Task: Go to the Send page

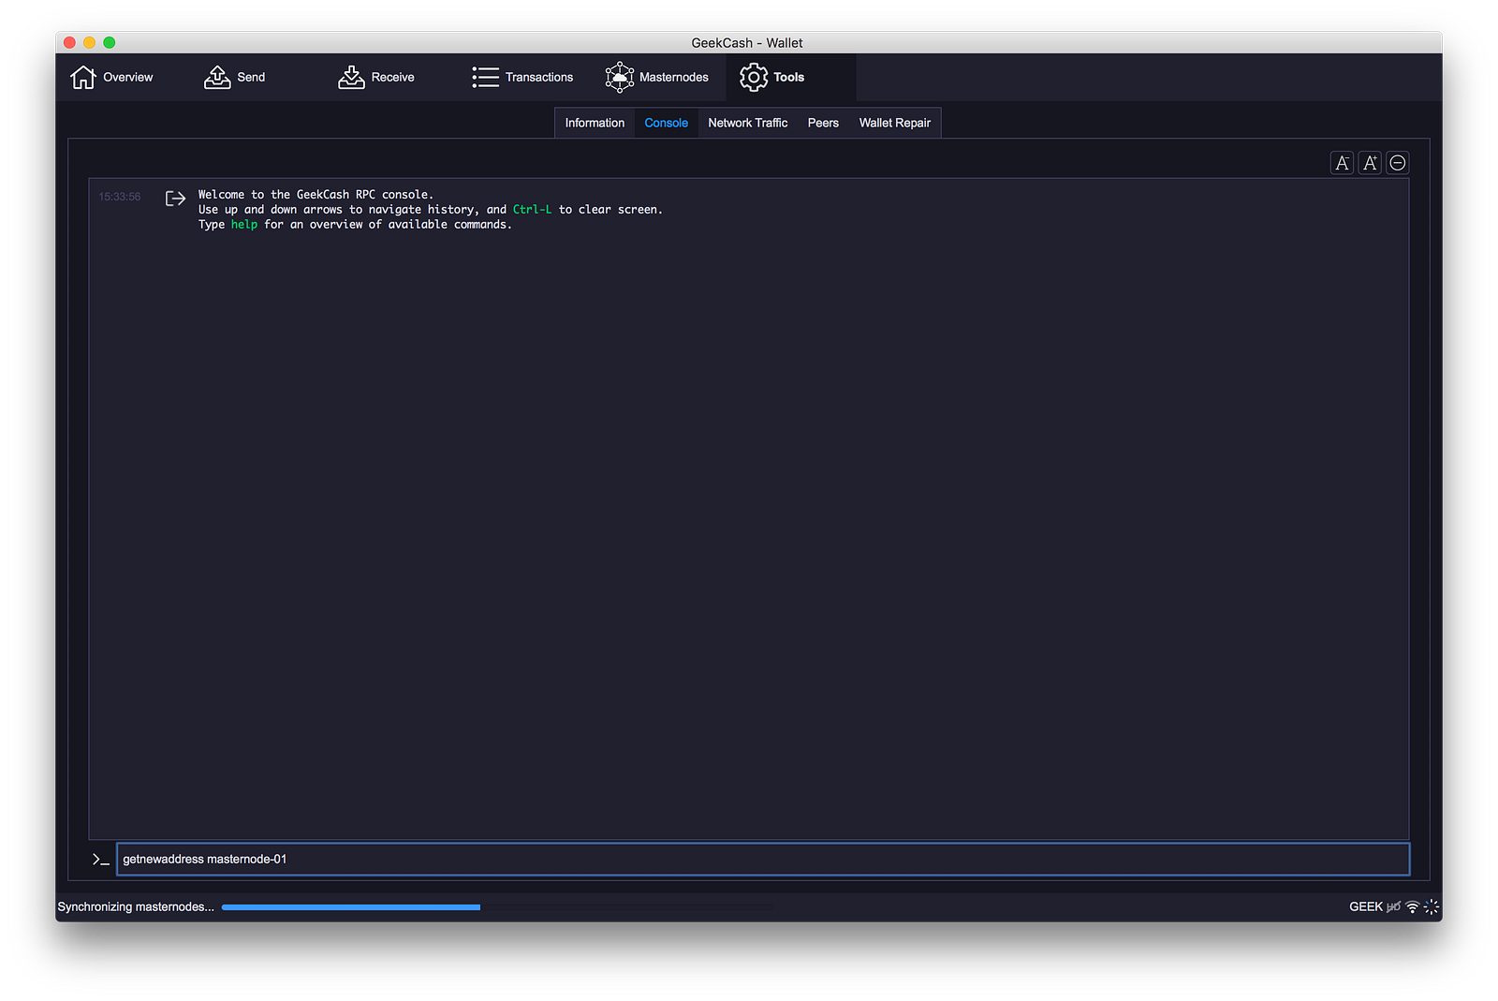Action: [235, 77]
